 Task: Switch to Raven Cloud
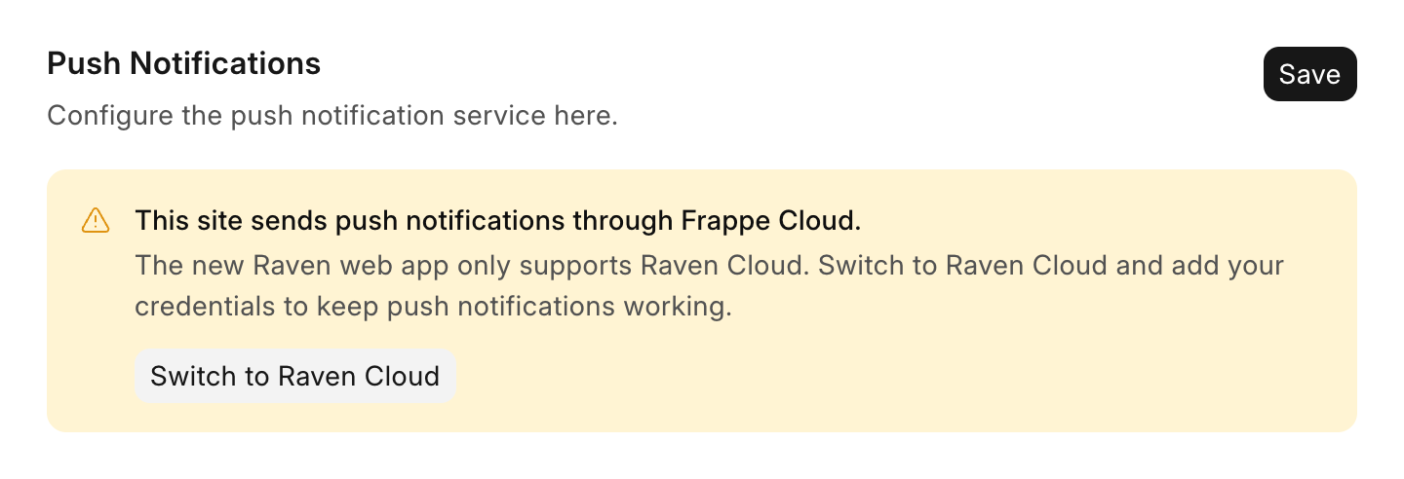[294, 376]
